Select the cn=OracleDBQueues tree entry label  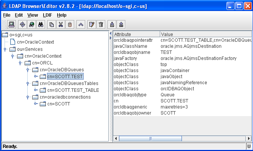[x=62, y=70]
